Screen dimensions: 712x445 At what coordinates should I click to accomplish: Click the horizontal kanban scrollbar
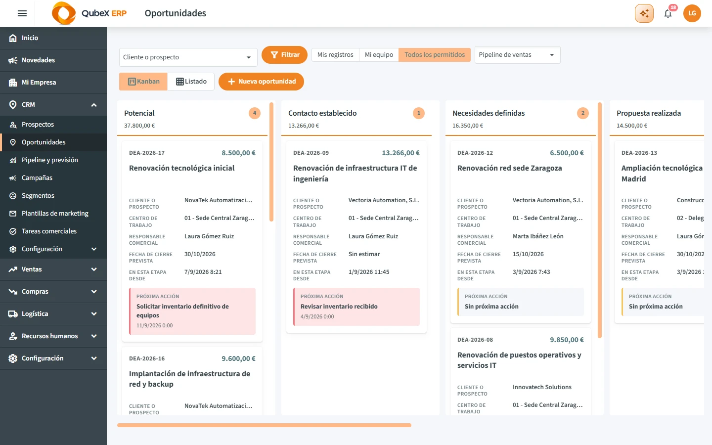[x=264, y=425]
